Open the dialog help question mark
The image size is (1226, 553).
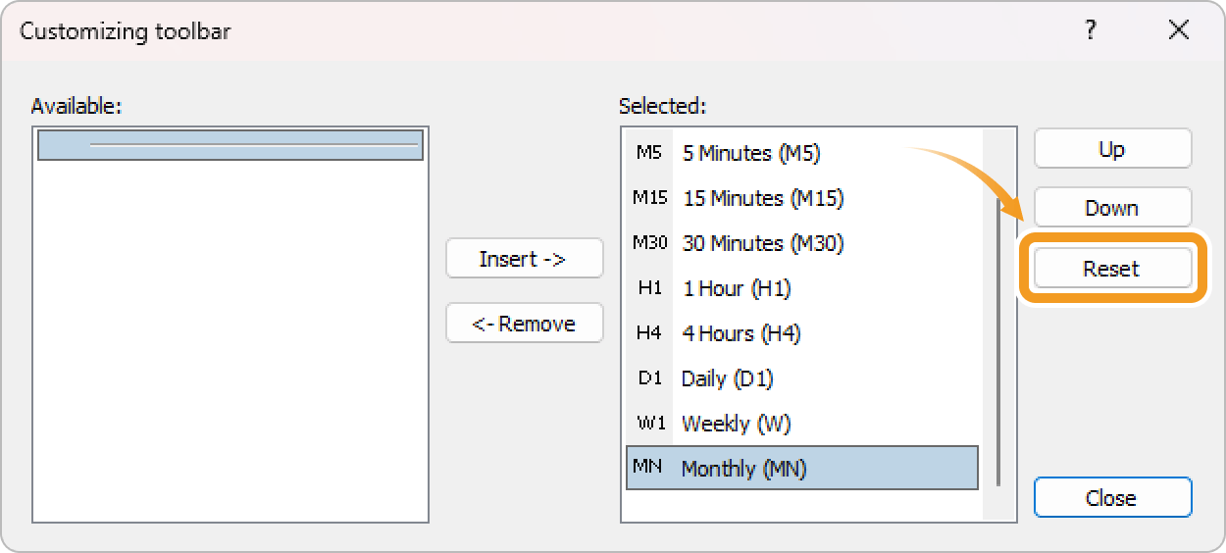(1091, 30)
